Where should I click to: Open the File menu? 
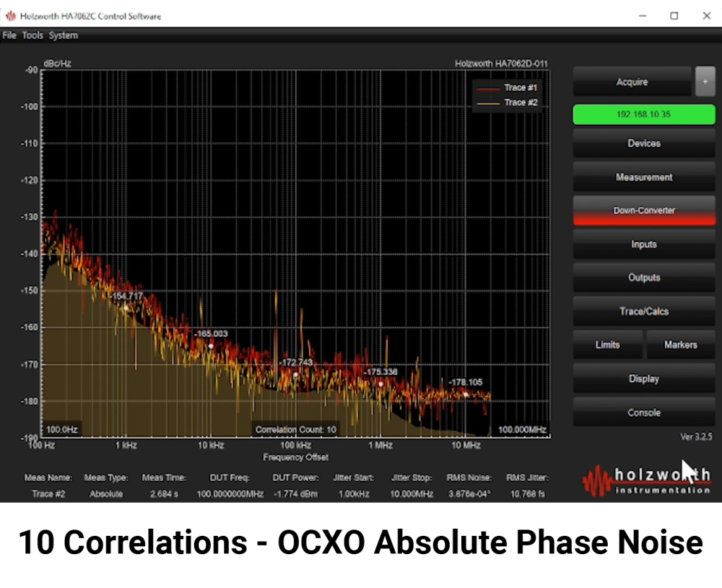[9, 35]
